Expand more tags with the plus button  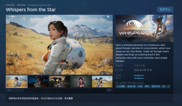(168, 87)
